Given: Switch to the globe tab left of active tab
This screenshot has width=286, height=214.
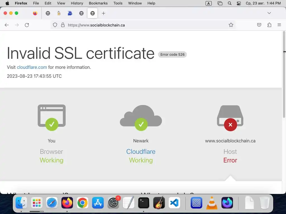Looking at the screenshot, I should (x=81, y=13).
